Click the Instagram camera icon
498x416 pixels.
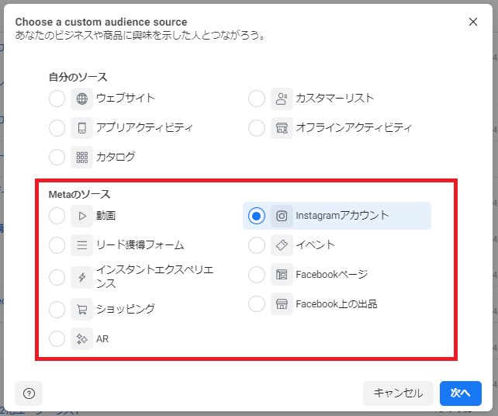click(282, 216)
